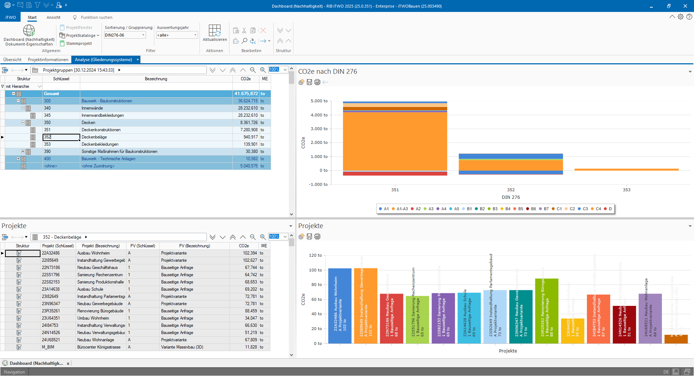Click the replace icon in Bearbeiten group
The image size is (694, 376).
(x=253, y=41)
